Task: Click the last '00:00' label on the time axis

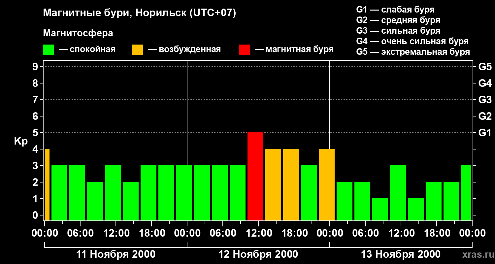Action: pyautogui.click(x=472, y=233)
